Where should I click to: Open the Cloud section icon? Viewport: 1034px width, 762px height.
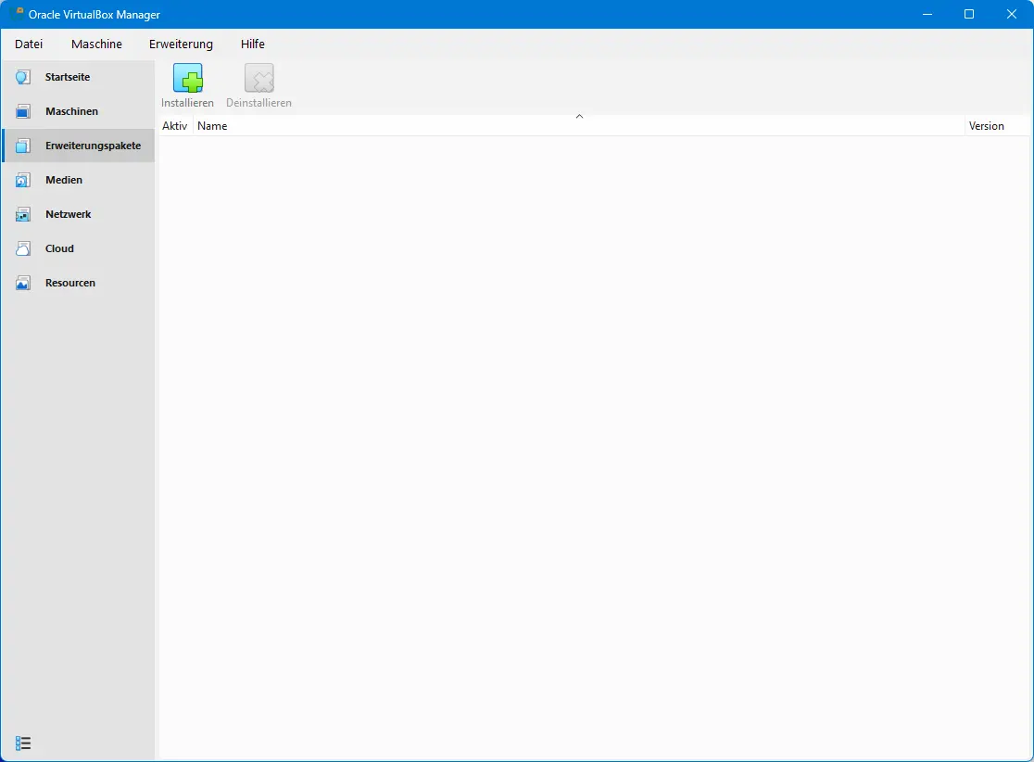coord(23,248)
